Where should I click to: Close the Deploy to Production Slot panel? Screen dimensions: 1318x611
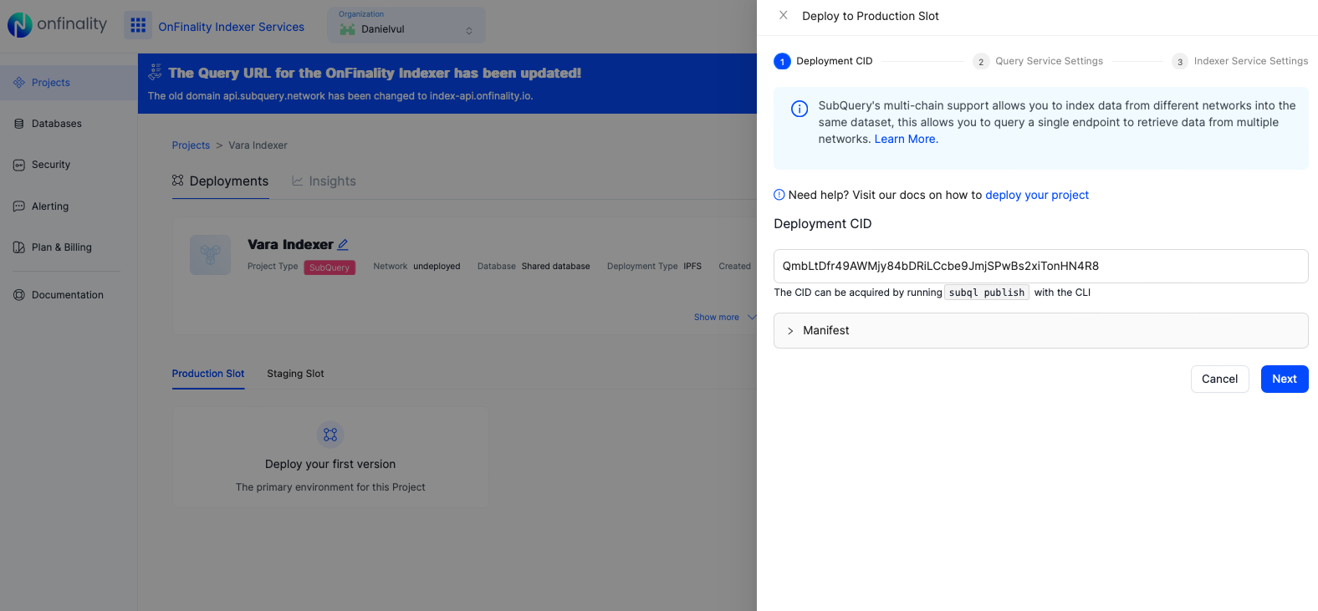point(784,15)
